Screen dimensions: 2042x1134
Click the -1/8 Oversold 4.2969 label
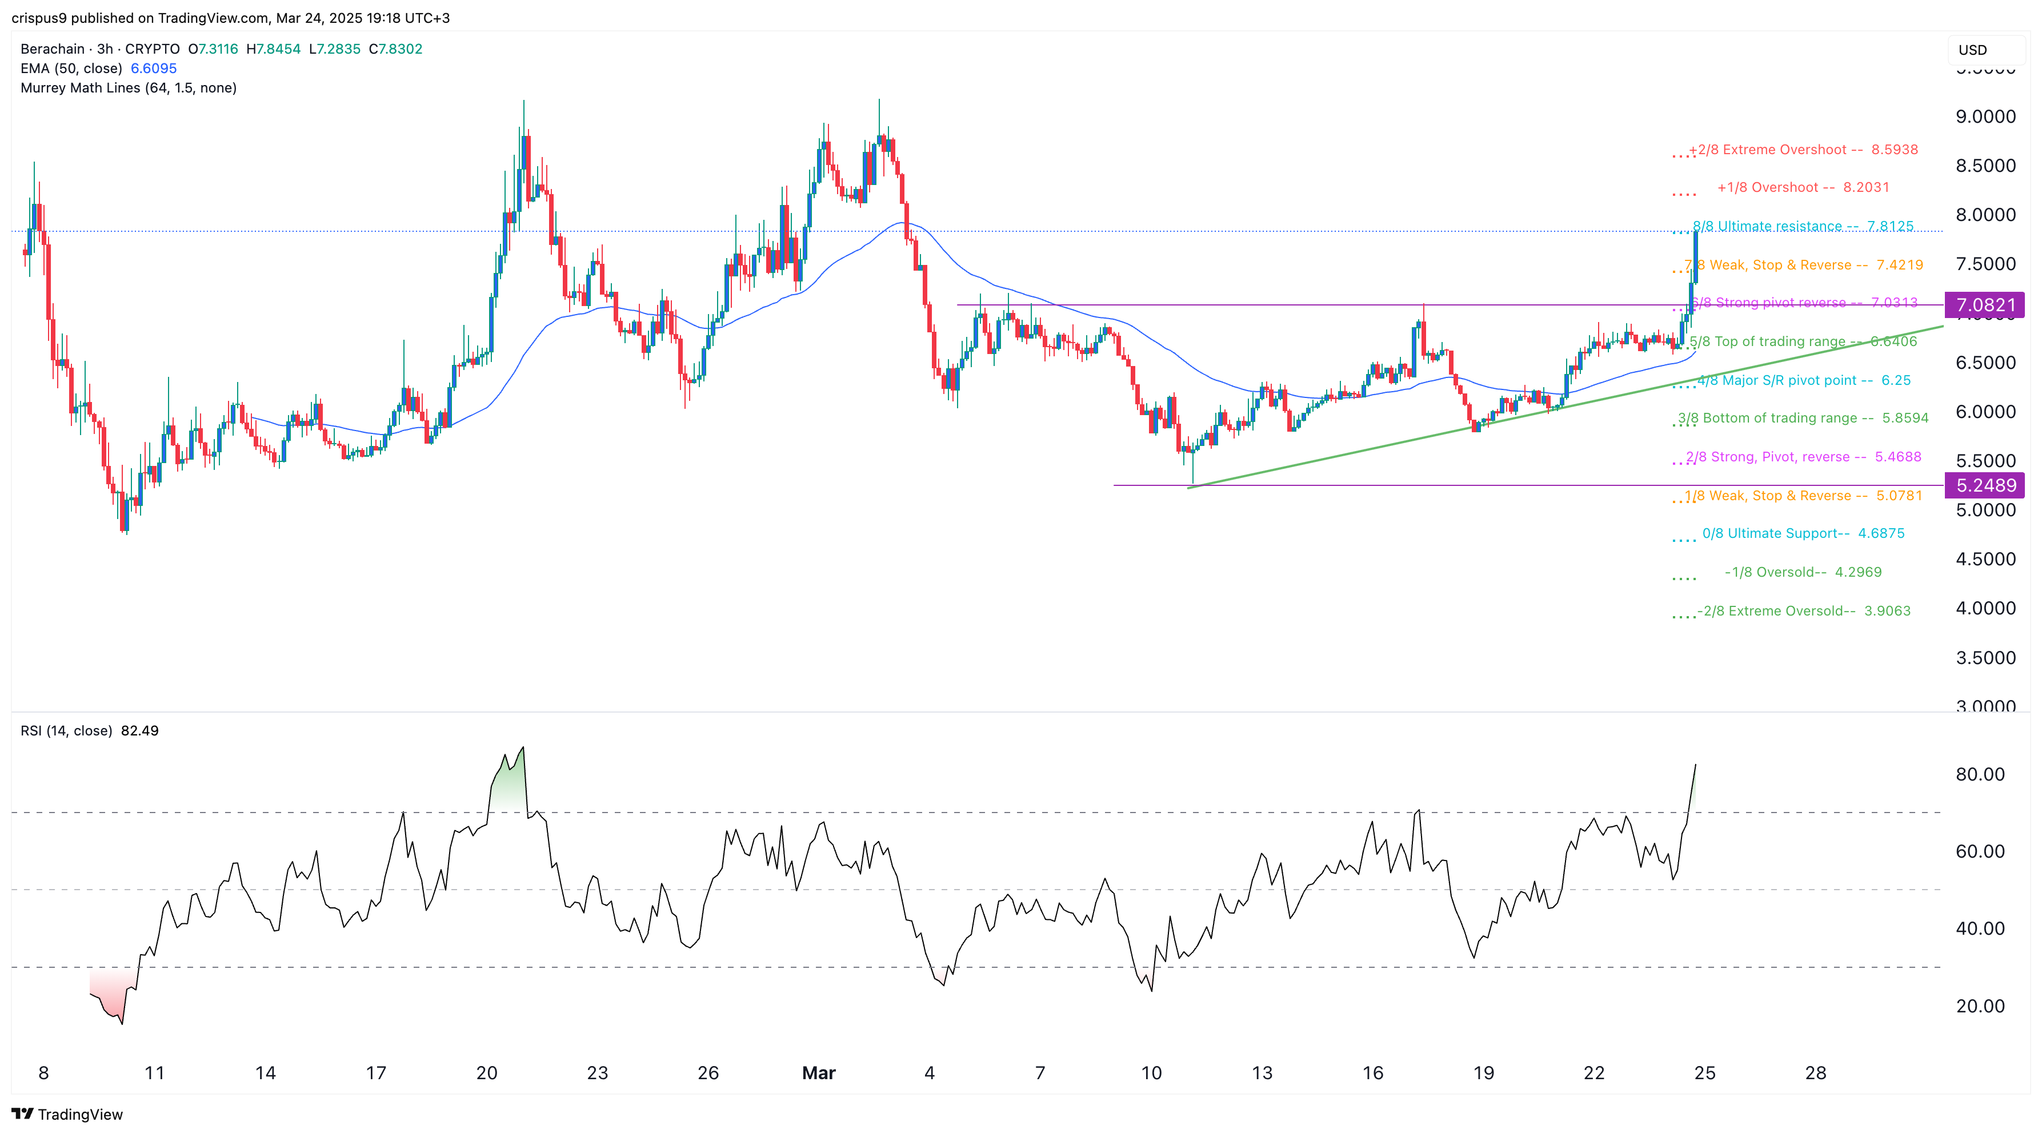tap(1803, 572)
